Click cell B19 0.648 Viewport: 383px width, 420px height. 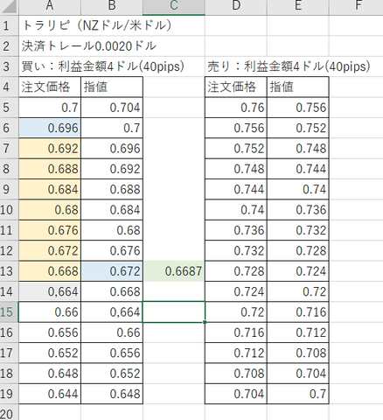click(x=112, y=394)
